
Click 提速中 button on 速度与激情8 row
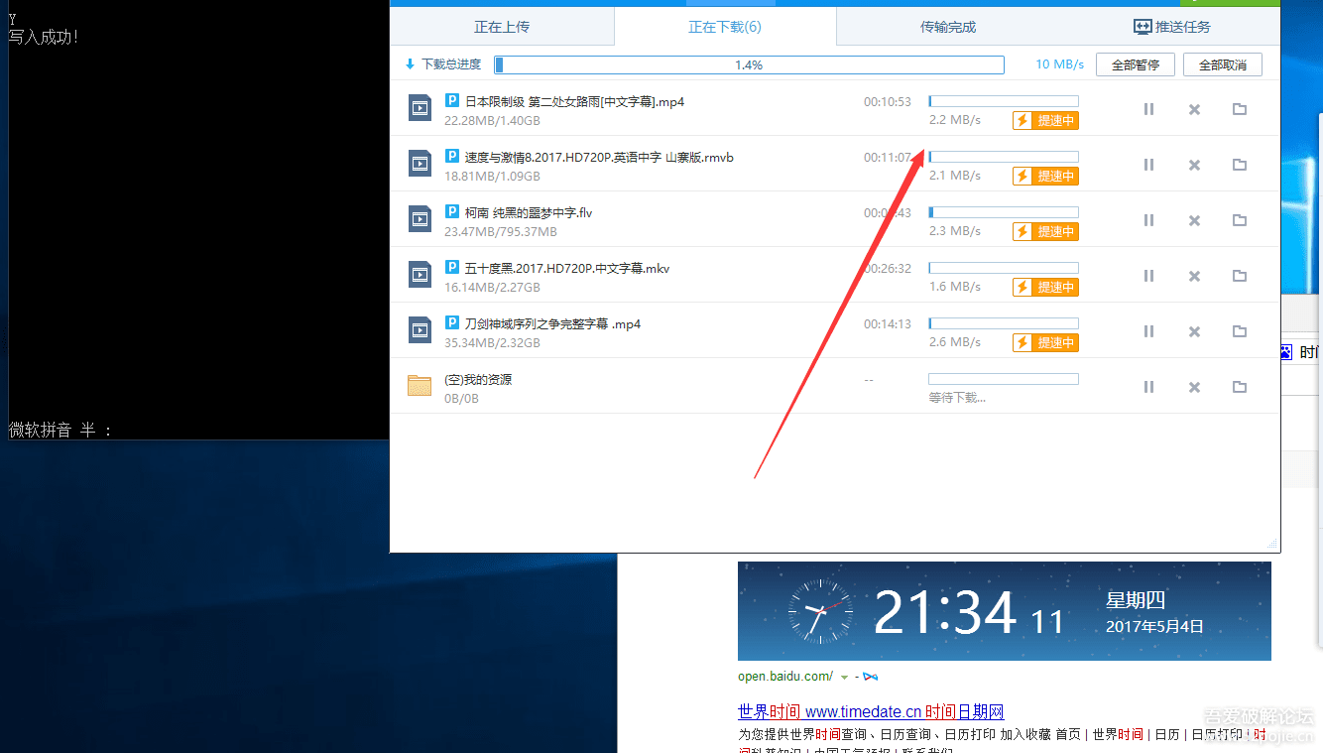coord(1045,177)
